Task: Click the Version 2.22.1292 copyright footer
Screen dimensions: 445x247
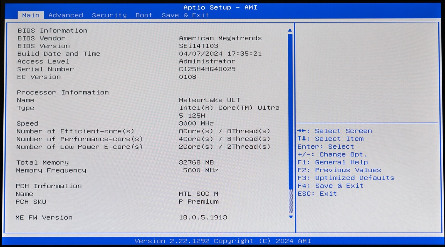Action: [x=223, y=241]
